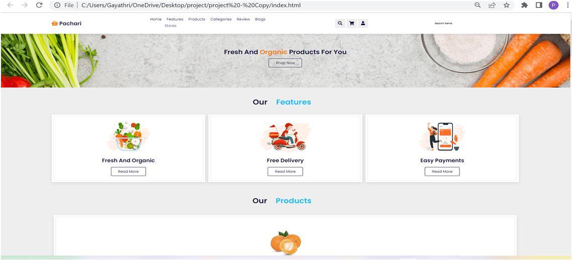Click the Shop Now button
Screen dimensions: 572x260
tap(285, 63)
